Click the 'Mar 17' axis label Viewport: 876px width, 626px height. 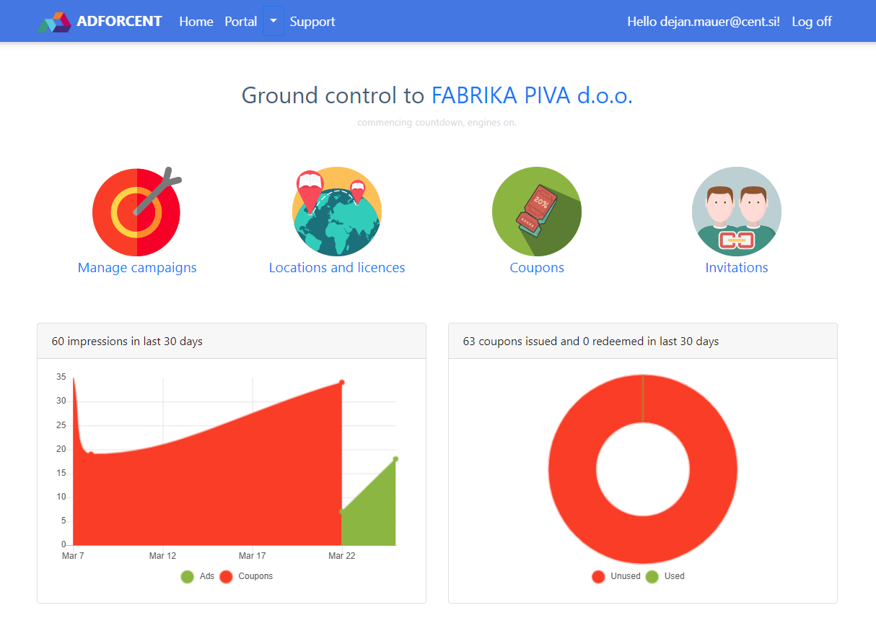coord(252,556)
